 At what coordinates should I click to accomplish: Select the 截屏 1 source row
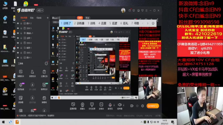pyautogui.click(x=33, y=48)
